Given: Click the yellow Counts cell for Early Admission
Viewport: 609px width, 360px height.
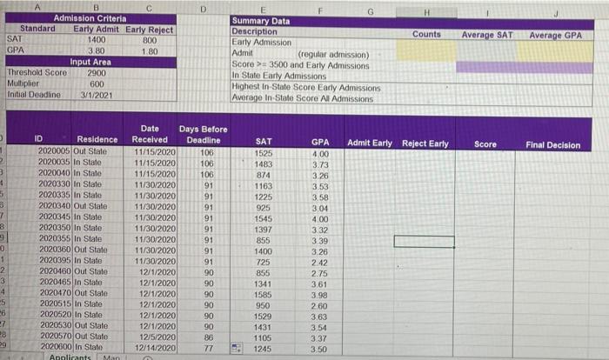Looking at the screenshot, I should 426,45.
